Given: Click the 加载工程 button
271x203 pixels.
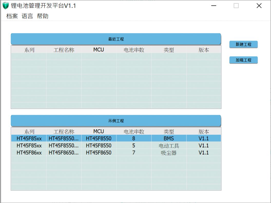Looking at the screenshot, I should [x=243, y=60].
